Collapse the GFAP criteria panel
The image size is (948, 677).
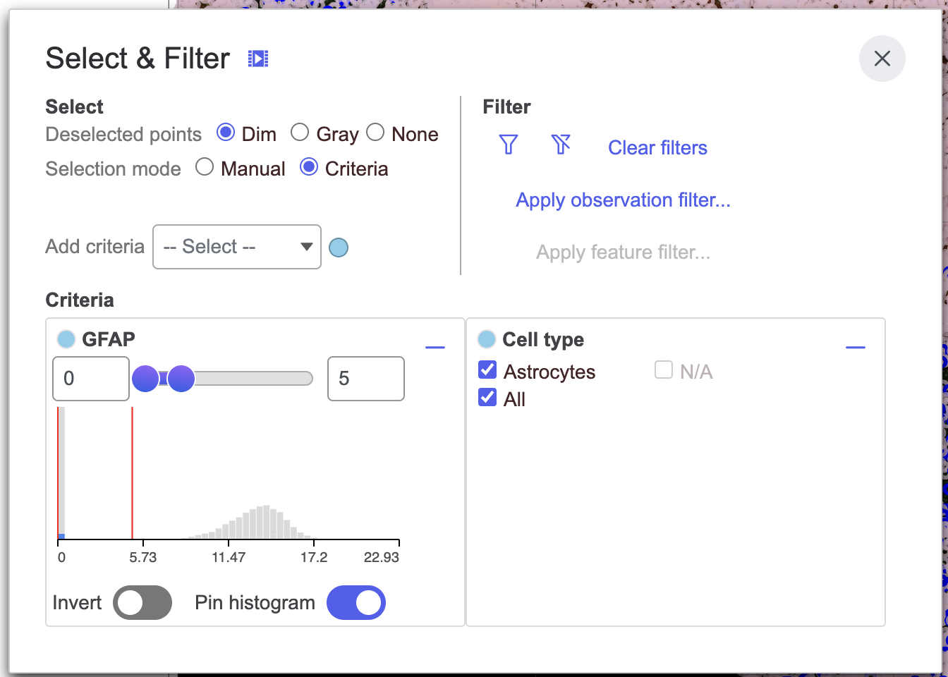435,347
